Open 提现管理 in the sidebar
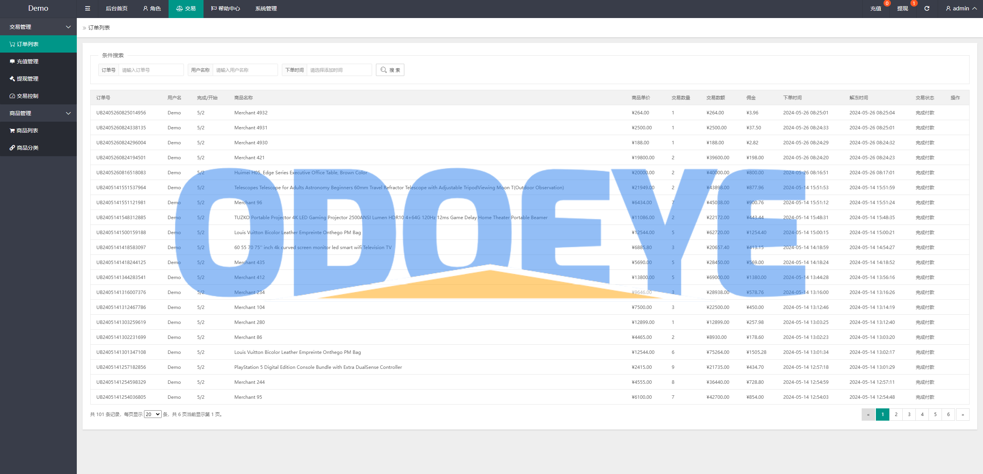The width and height of the screenshot is (983, 474). click(x=38, y=79)
